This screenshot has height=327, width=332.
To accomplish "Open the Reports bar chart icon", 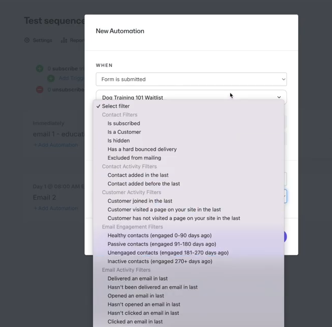I will tap(64, 40).
